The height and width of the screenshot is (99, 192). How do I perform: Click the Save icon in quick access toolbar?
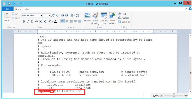pos(9,4)
